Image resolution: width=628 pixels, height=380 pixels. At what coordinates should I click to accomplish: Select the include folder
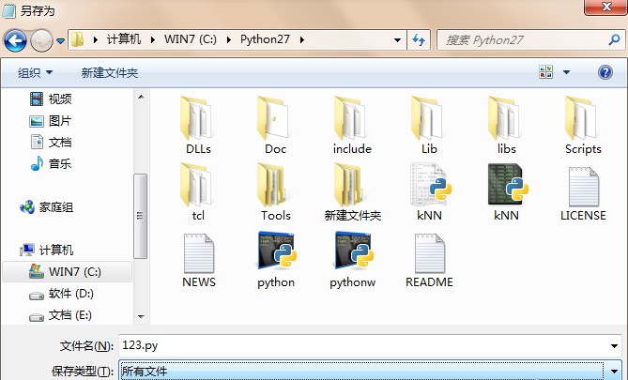click(352, 126)
